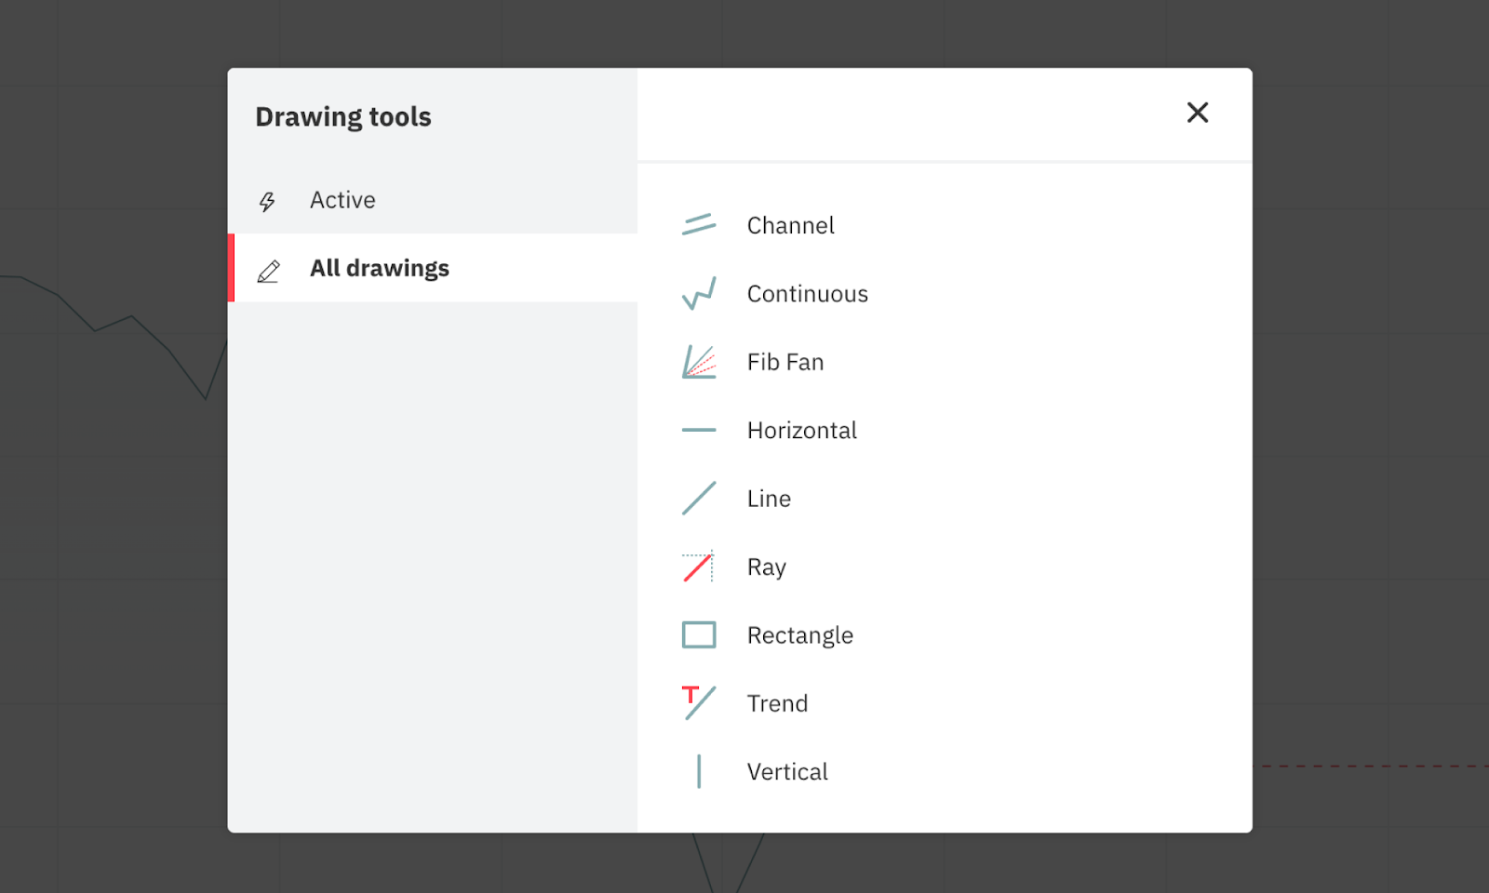The height and width of the screenshot is (893, 1489).
Task: Switch to the All drawings tab
Action: tap(380, 268)
